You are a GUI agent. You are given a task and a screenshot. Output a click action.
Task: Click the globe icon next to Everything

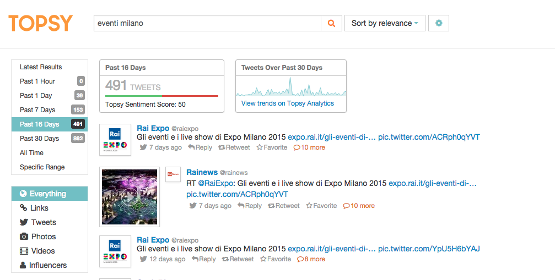point(23,194)
